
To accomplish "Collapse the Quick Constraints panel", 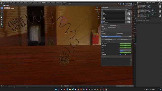I will 102,57.
